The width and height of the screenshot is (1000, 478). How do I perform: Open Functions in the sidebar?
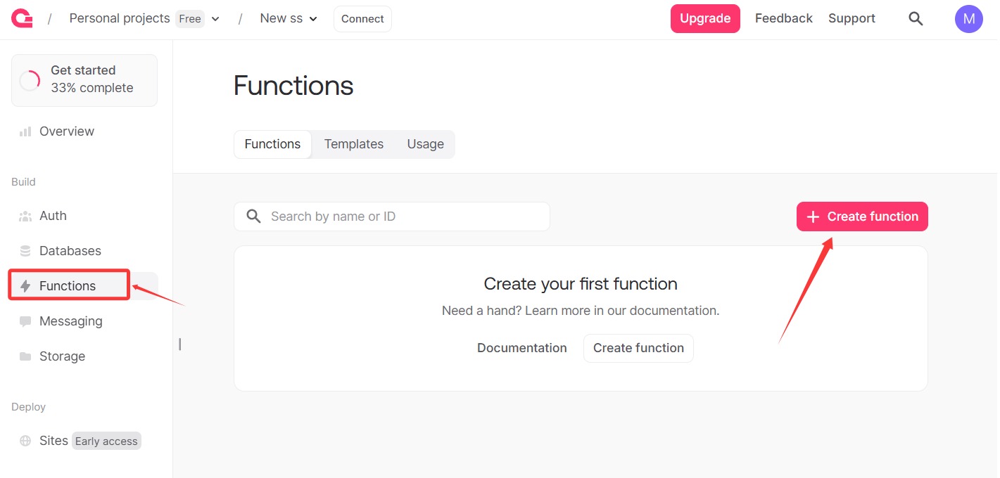pos(68,286)
